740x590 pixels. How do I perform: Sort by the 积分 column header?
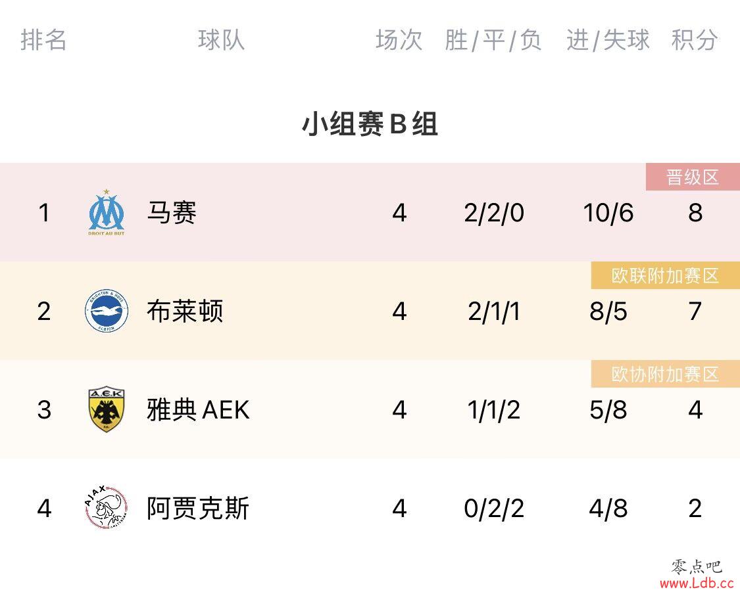tap(695, 39)
